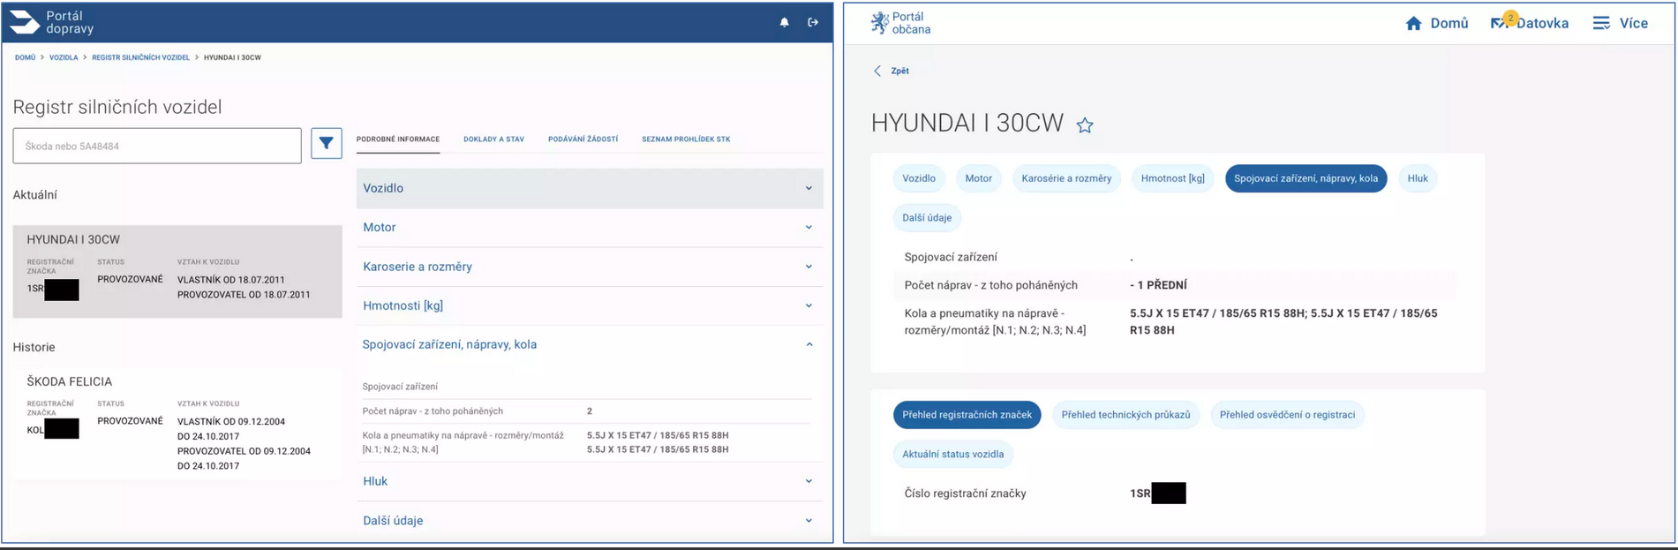Click 'Aktuální' section heading
The height and width of the screenshot is (550, 1678).
pyautogui.click(x=35, y=194)
